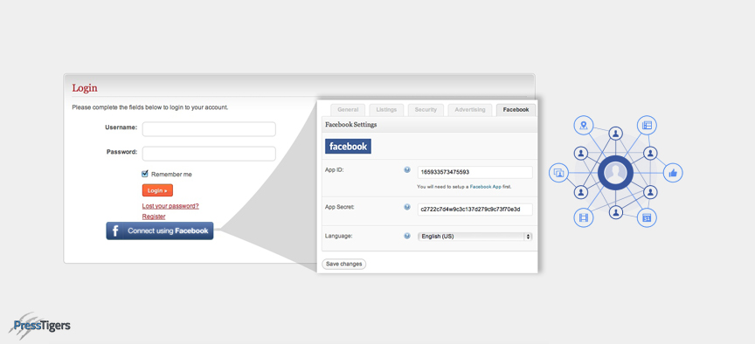Click the App Secret help icon
The width and height of the screenshot is (755, 344).
(x=407, y=207)
